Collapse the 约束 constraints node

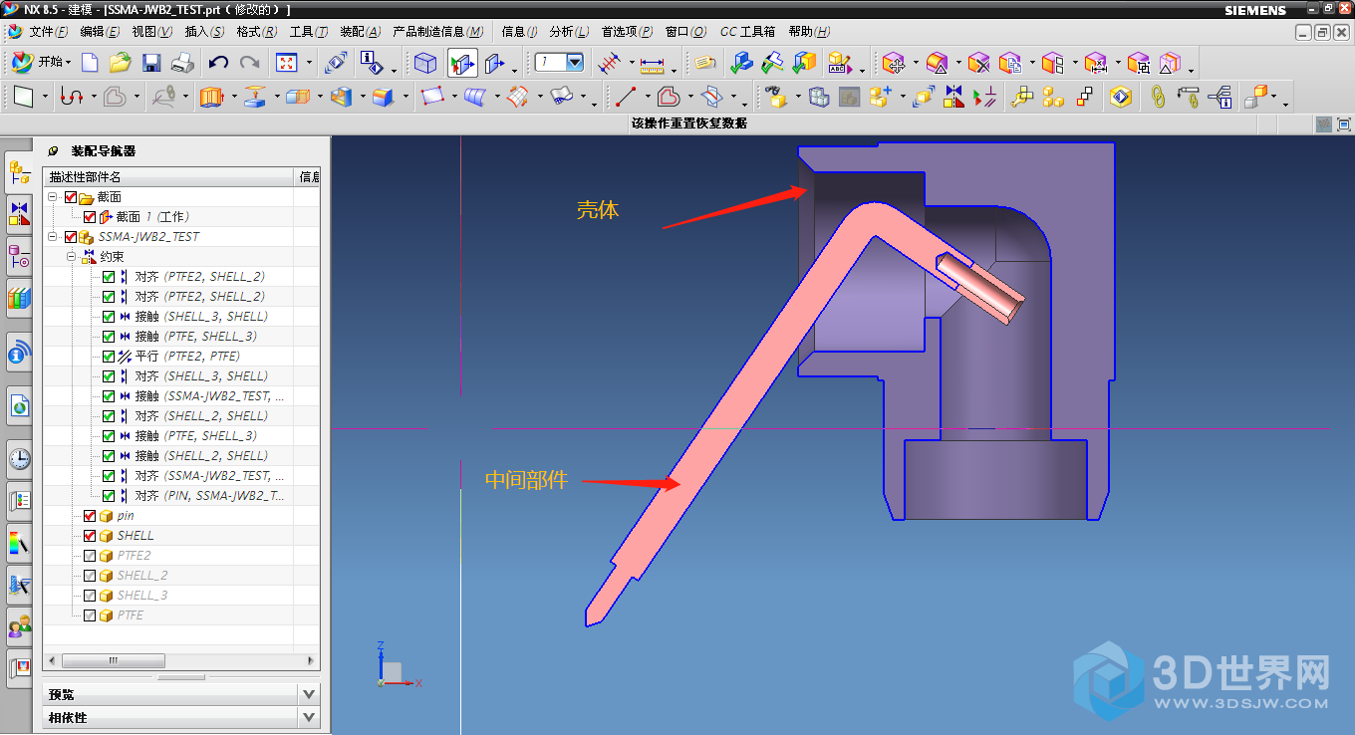72,257
